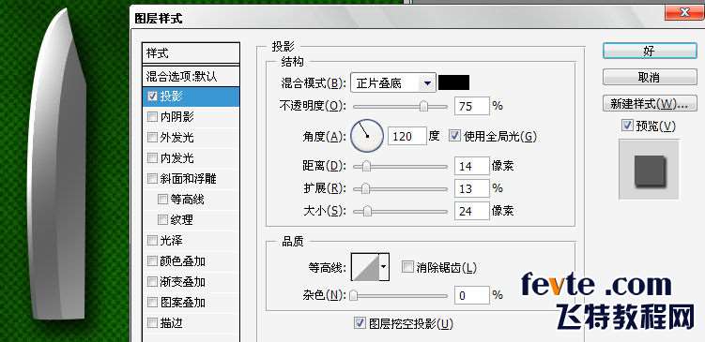
Task: Enable the 渐变叠加 checkbox
Action: tap(152, 282)
